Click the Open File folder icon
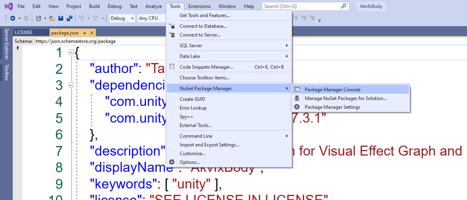The image size is (467, 200). (52, 18)
